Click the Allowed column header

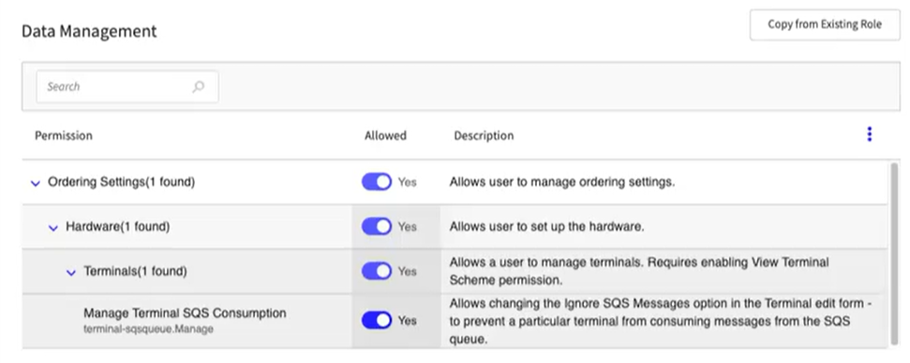(x=385, y=136)
